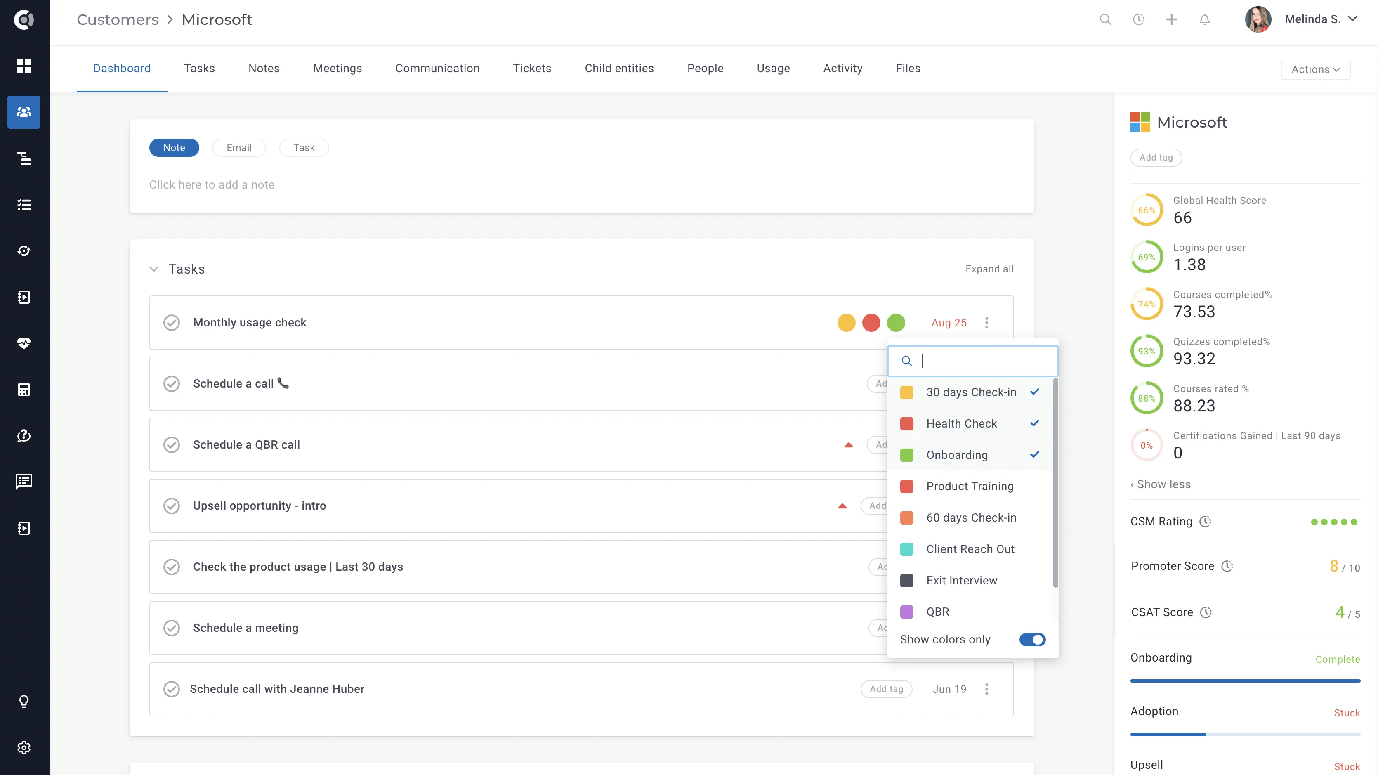Screen dimensions: 1378x775
Task: Switch to the Usage tab
Action: pyautogui.click(x=773, y=69)
